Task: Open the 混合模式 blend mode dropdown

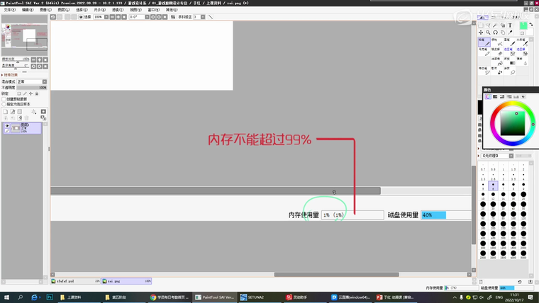Action: pyautogui.click(x=32, y=82)
